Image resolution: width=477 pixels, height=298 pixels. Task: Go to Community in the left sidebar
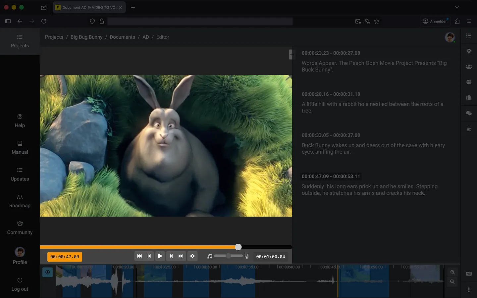pyautogui.click(x=20, y=228)
